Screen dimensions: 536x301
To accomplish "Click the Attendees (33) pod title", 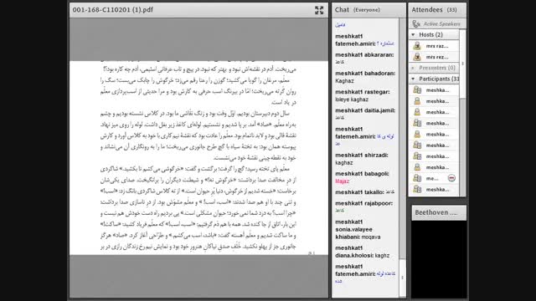I will (434, 10).
